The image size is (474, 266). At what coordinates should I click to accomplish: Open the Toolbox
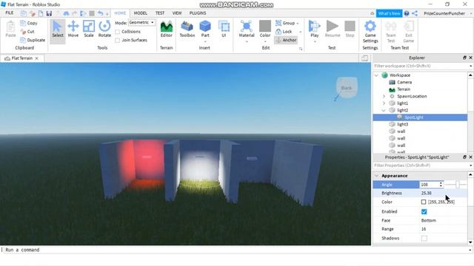point(187,30)
